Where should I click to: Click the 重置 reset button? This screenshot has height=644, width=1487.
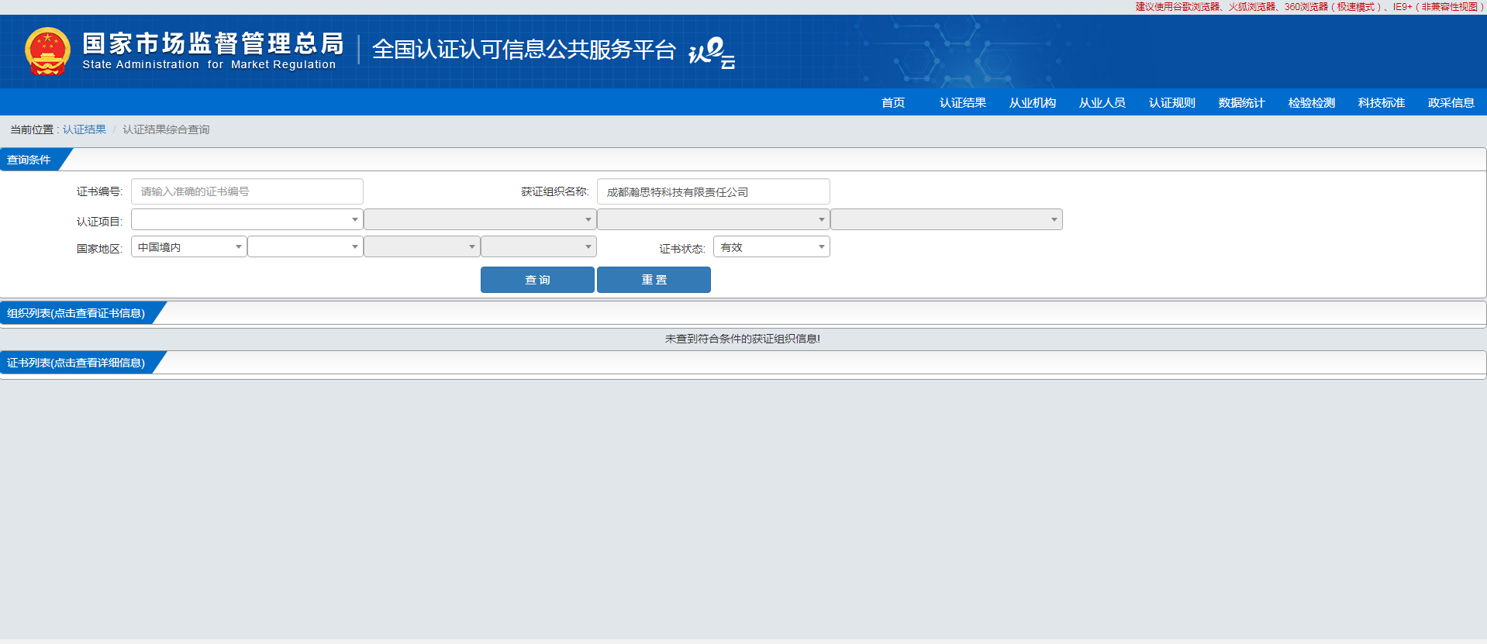pyautogui.click(x=654, y=280)
